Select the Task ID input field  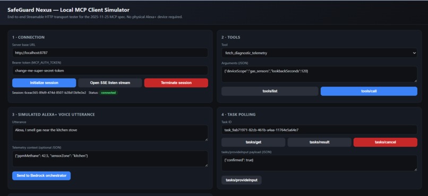click(x=319, y=130)
